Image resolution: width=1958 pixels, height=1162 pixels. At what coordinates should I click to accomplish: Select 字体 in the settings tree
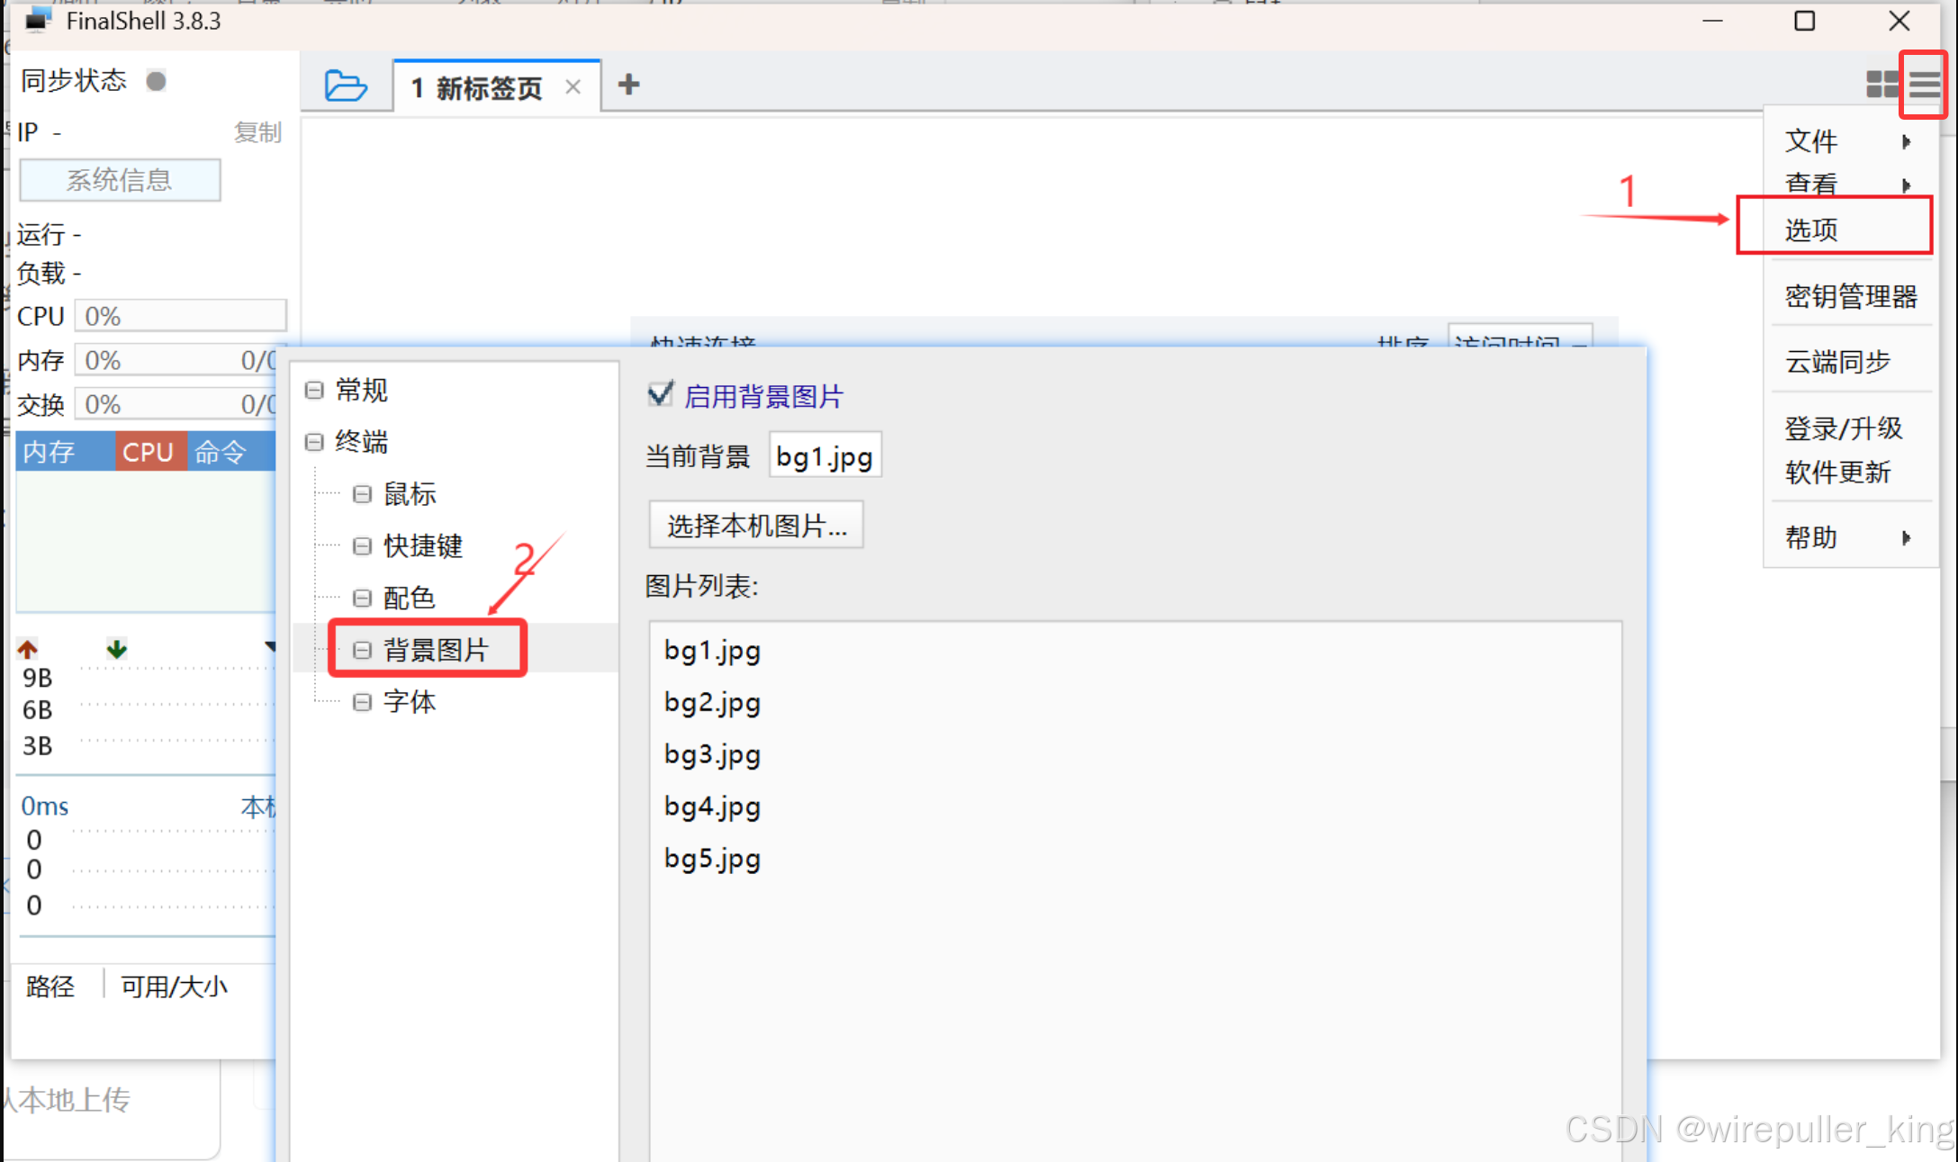[410, 701]
